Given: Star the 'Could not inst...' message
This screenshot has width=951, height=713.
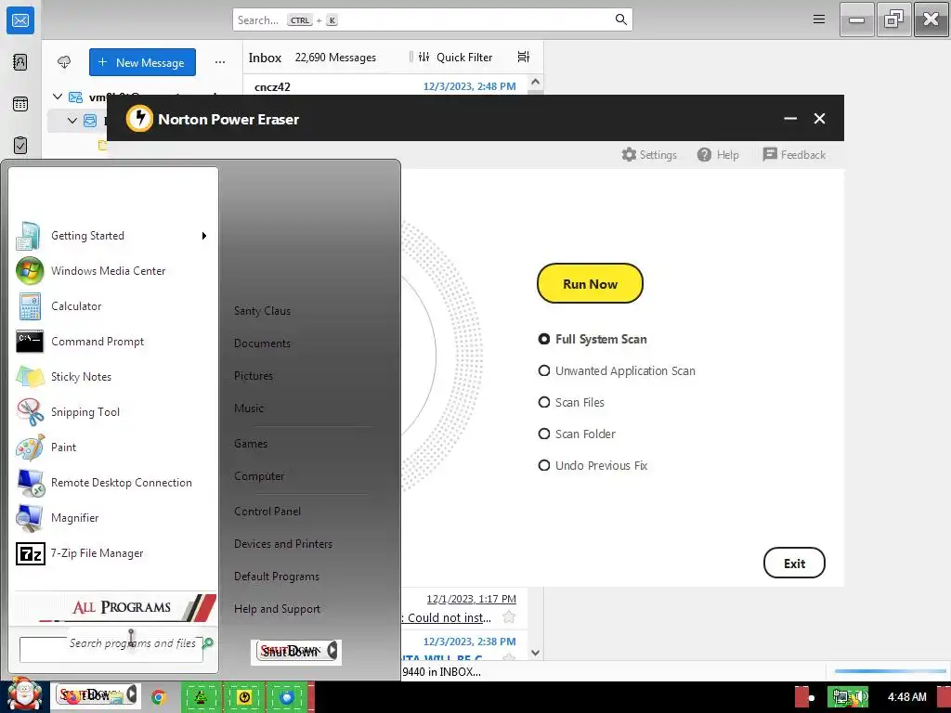Looking at the screenshot, I should (509, 617).
